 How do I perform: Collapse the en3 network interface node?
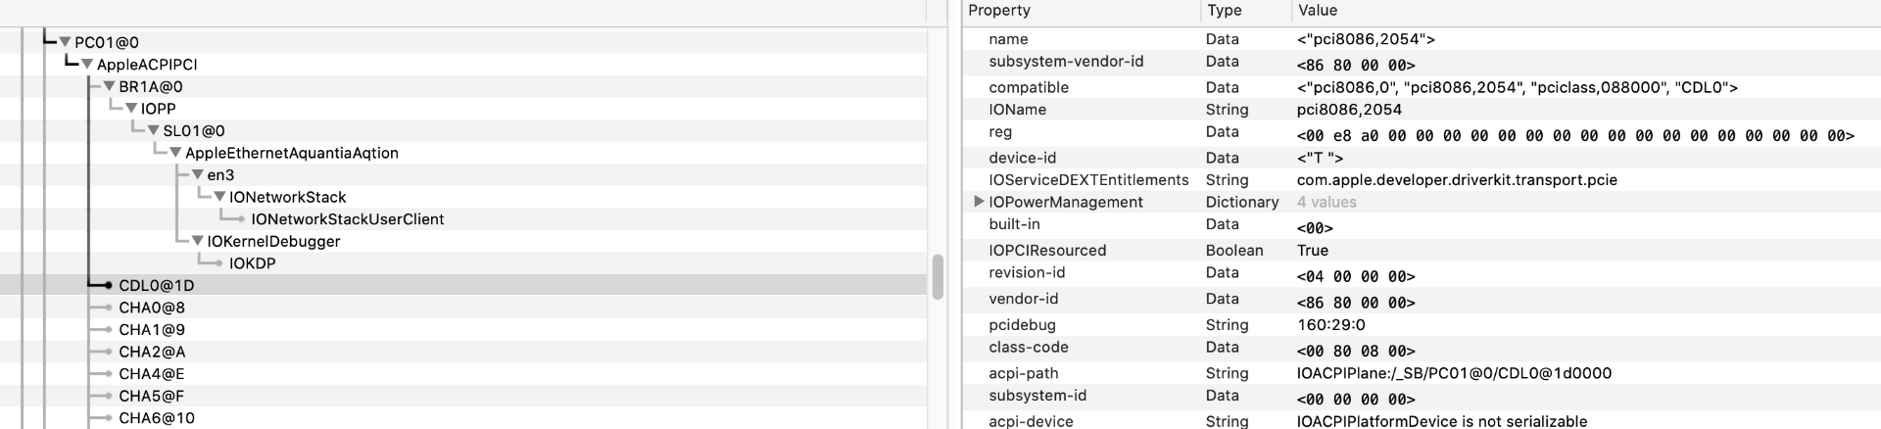[x=198, y=175]
